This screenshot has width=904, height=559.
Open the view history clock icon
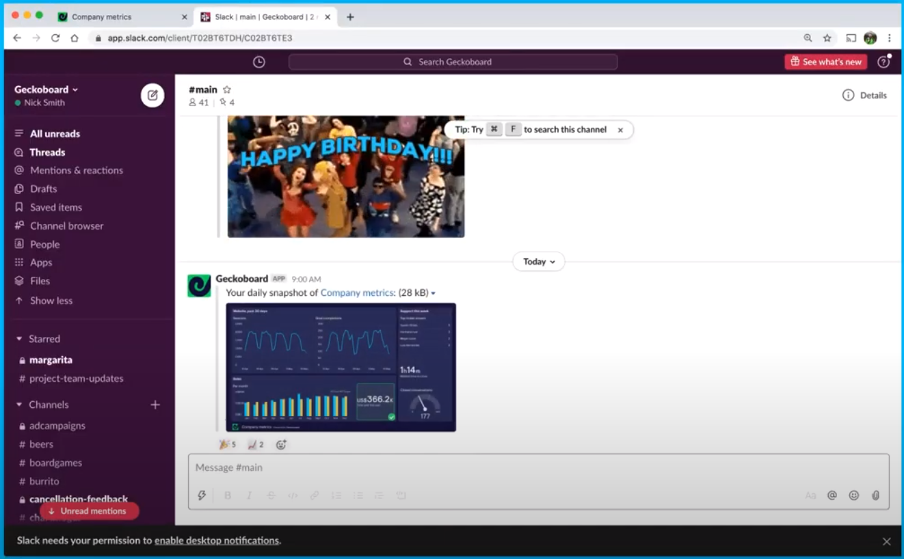coord(258,62)
